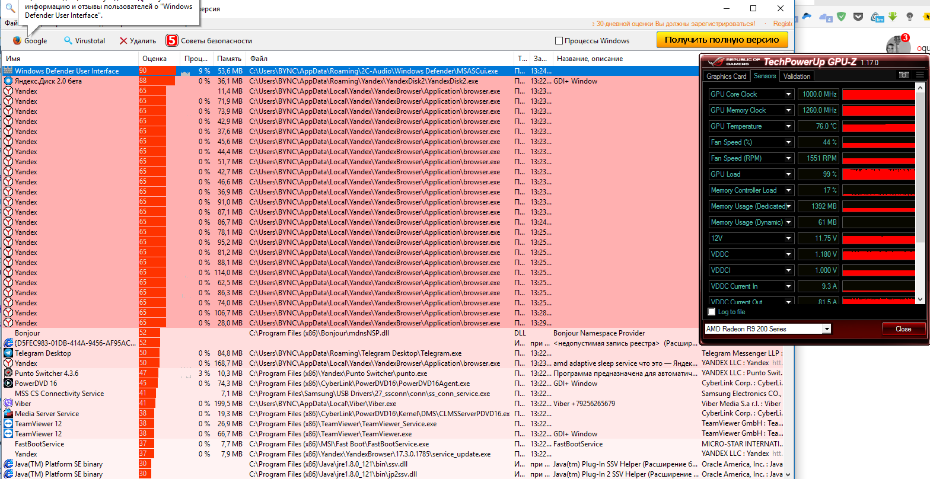Image resolution: width=930 pixels, height=479 pixels.
Task: Click the Pocket browser extension icon
Action: (x=858, y=17)
